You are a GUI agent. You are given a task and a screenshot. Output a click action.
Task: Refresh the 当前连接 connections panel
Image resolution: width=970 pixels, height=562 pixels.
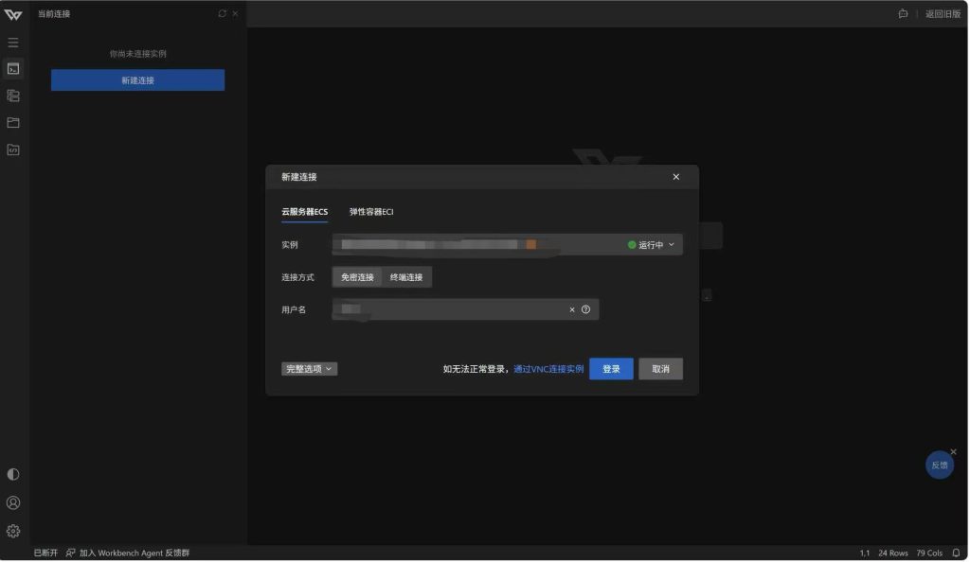223,14
